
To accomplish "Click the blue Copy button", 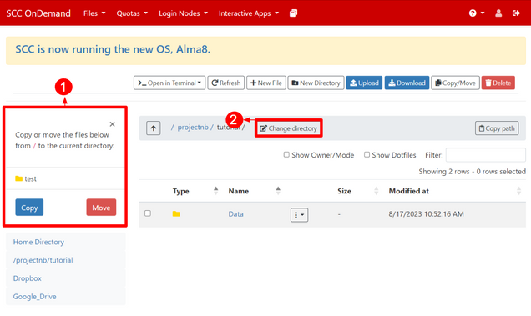I will (x=29, y=208).
